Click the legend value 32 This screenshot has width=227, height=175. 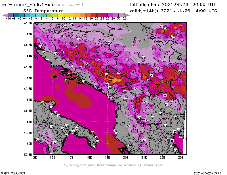pyautogui.click(x=124, y=18)
